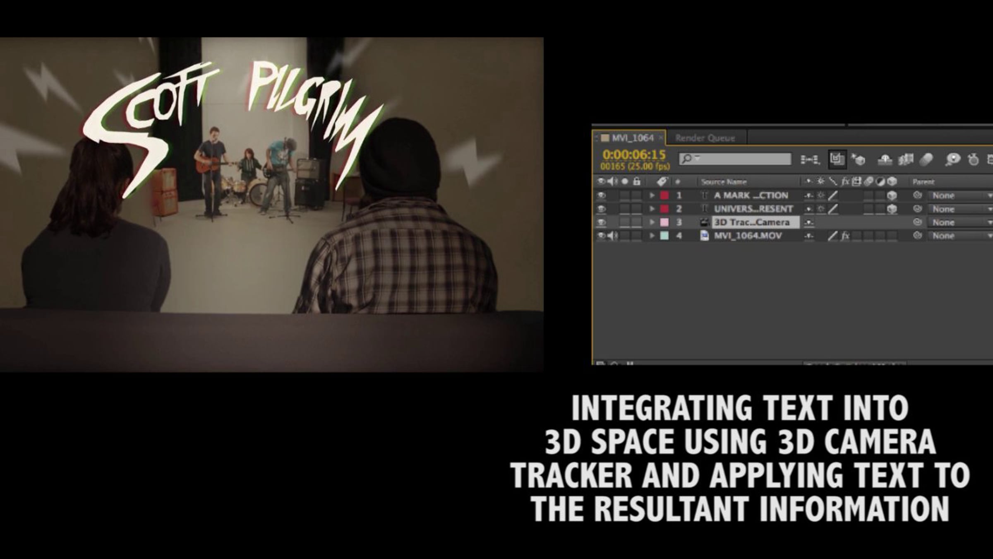The width and height of the screenshot is (993, 559).
Task: Expand the A MARK...CTION layer properties
Action: (652, 195)
